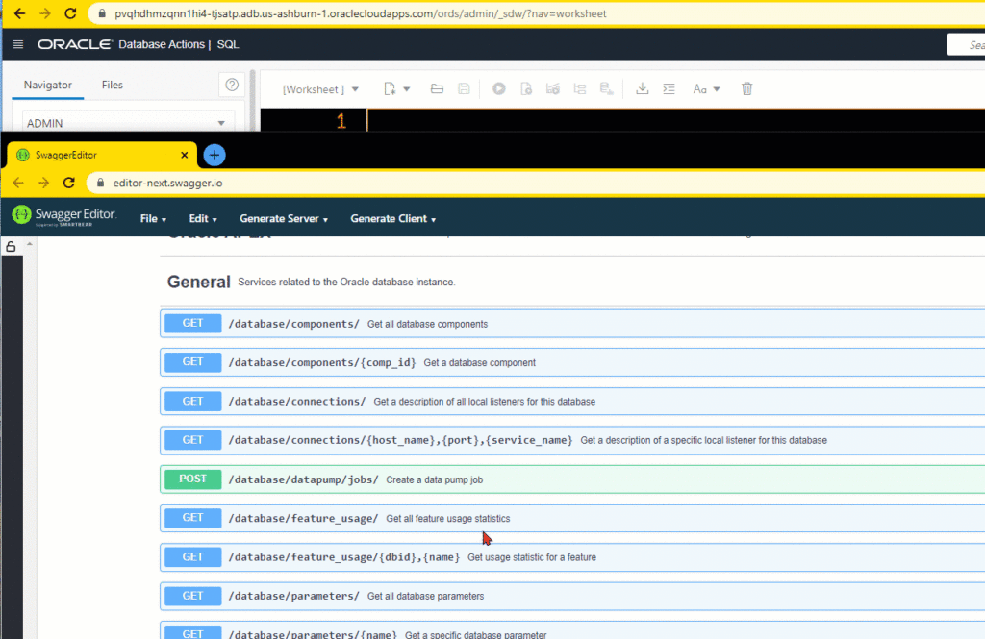The width and height of the screenshot is (985, 639).
Task: Open a new browser tab with the plus button
Action: click(214, 154)
